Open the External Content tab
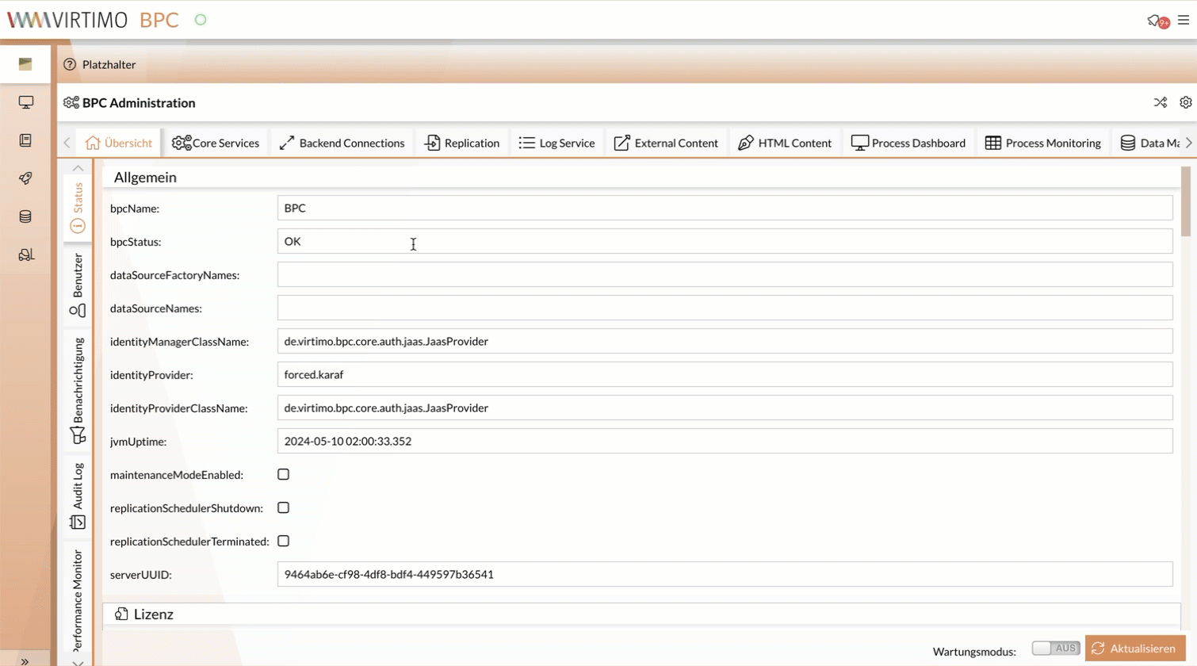 coord(666,143)
